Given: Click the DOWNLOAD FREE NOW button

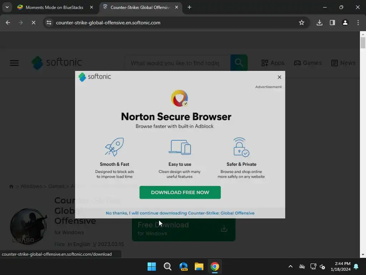Looking at the screenshot, I should pyautogui.click(x=180, y=192).
